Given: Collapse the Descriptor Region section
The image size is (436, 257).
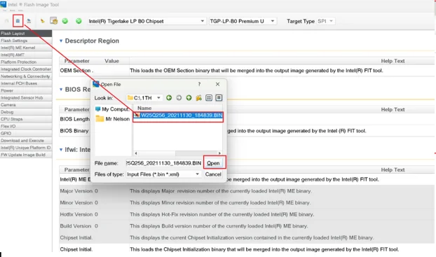Looking at the screenshot, I should point(61,41).
